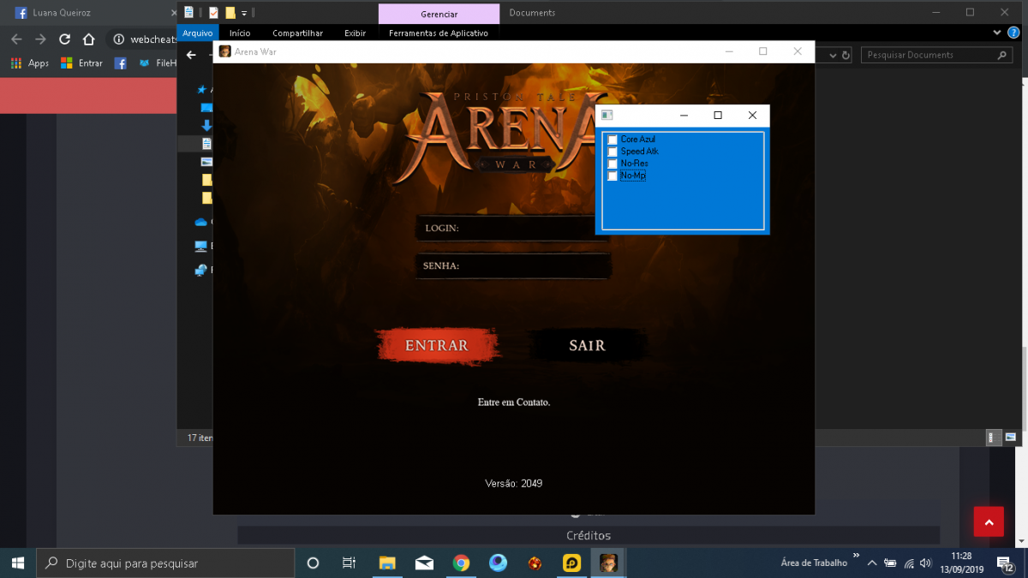Open File Explorer help icon
The width and height of the screenshot is (1028, 578).
click(1013, 33)
